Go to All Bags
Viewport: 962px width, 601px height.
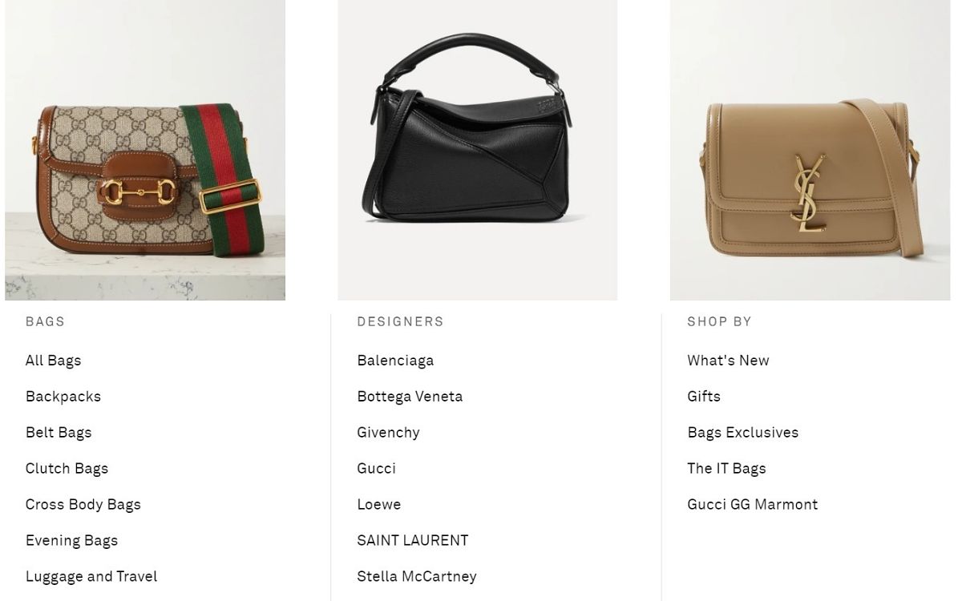(54, 361)
